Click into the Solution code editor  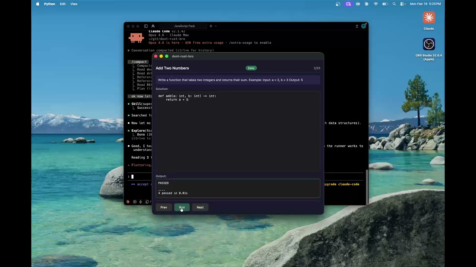[x=238, y=132]
